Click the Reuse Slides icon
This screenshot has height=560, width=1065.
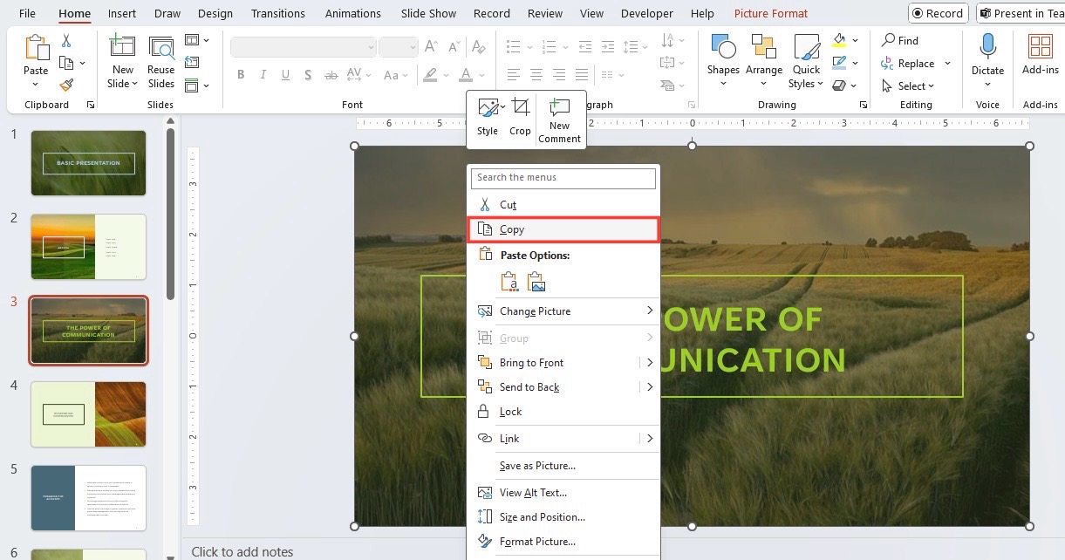tap(160, 61)
